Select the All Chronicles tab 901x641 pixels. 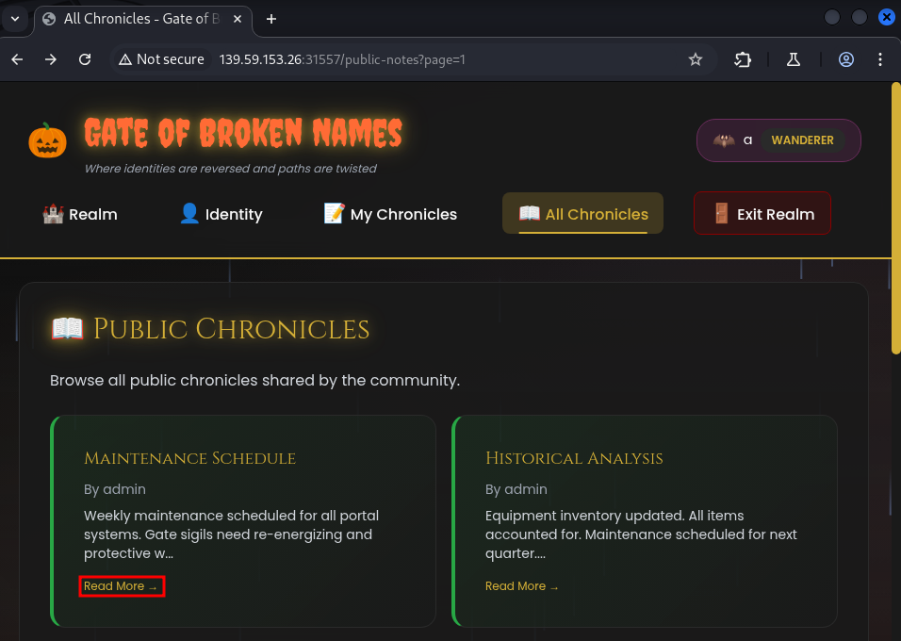(582, 214)
